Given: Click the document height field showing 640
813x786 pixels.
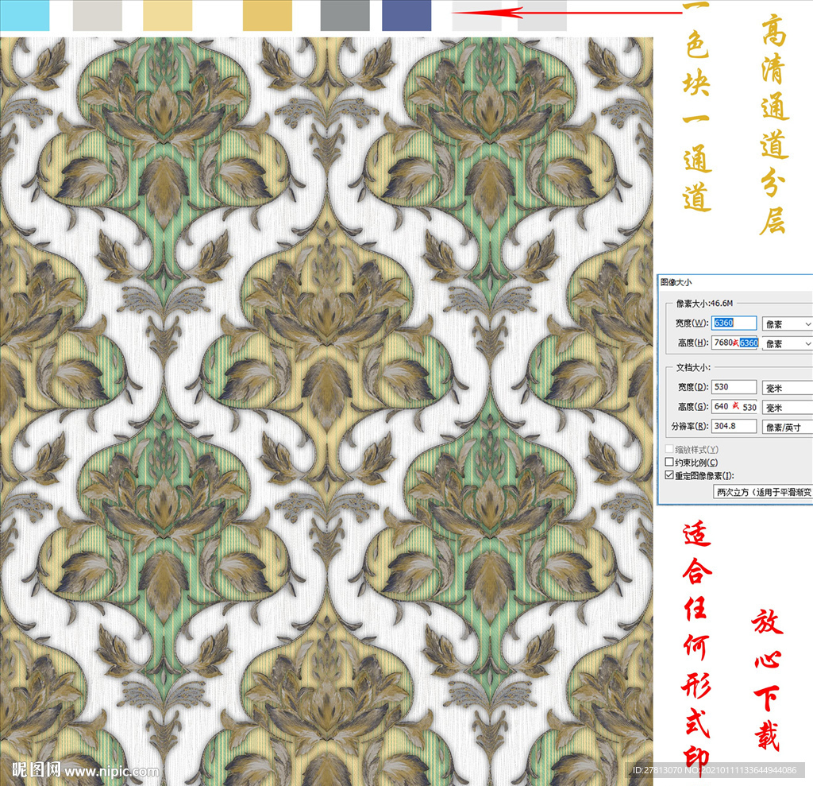Looking at the screenshot, I should (734, 406).
